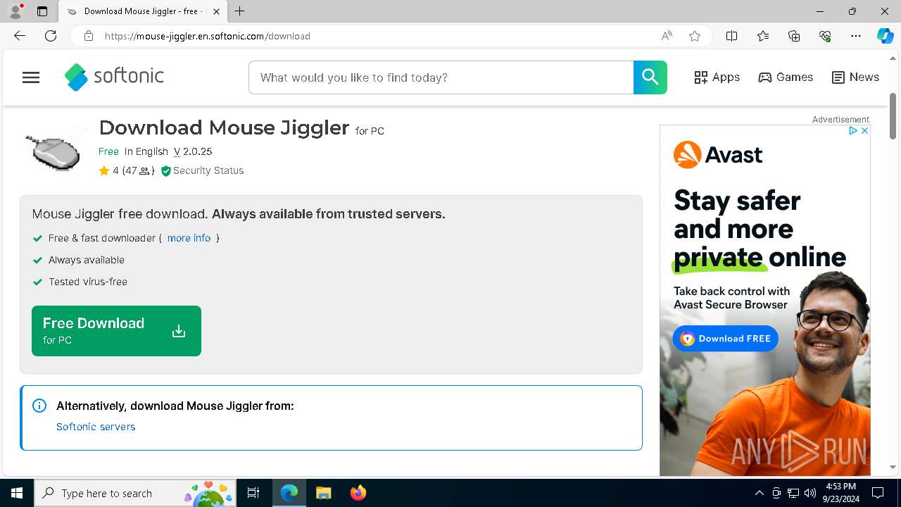Open the tab actions menu icon

[x=42, y=11]
